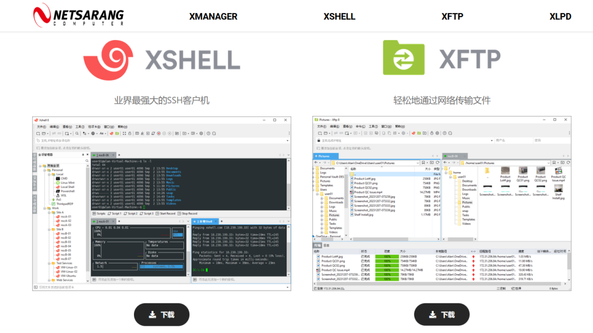Click the large red Xshell swirl logo
Screen dimensions: 593x333
click(109, 60)
